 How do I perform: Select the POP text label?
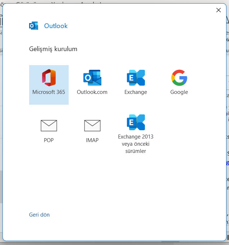(49, 140)
